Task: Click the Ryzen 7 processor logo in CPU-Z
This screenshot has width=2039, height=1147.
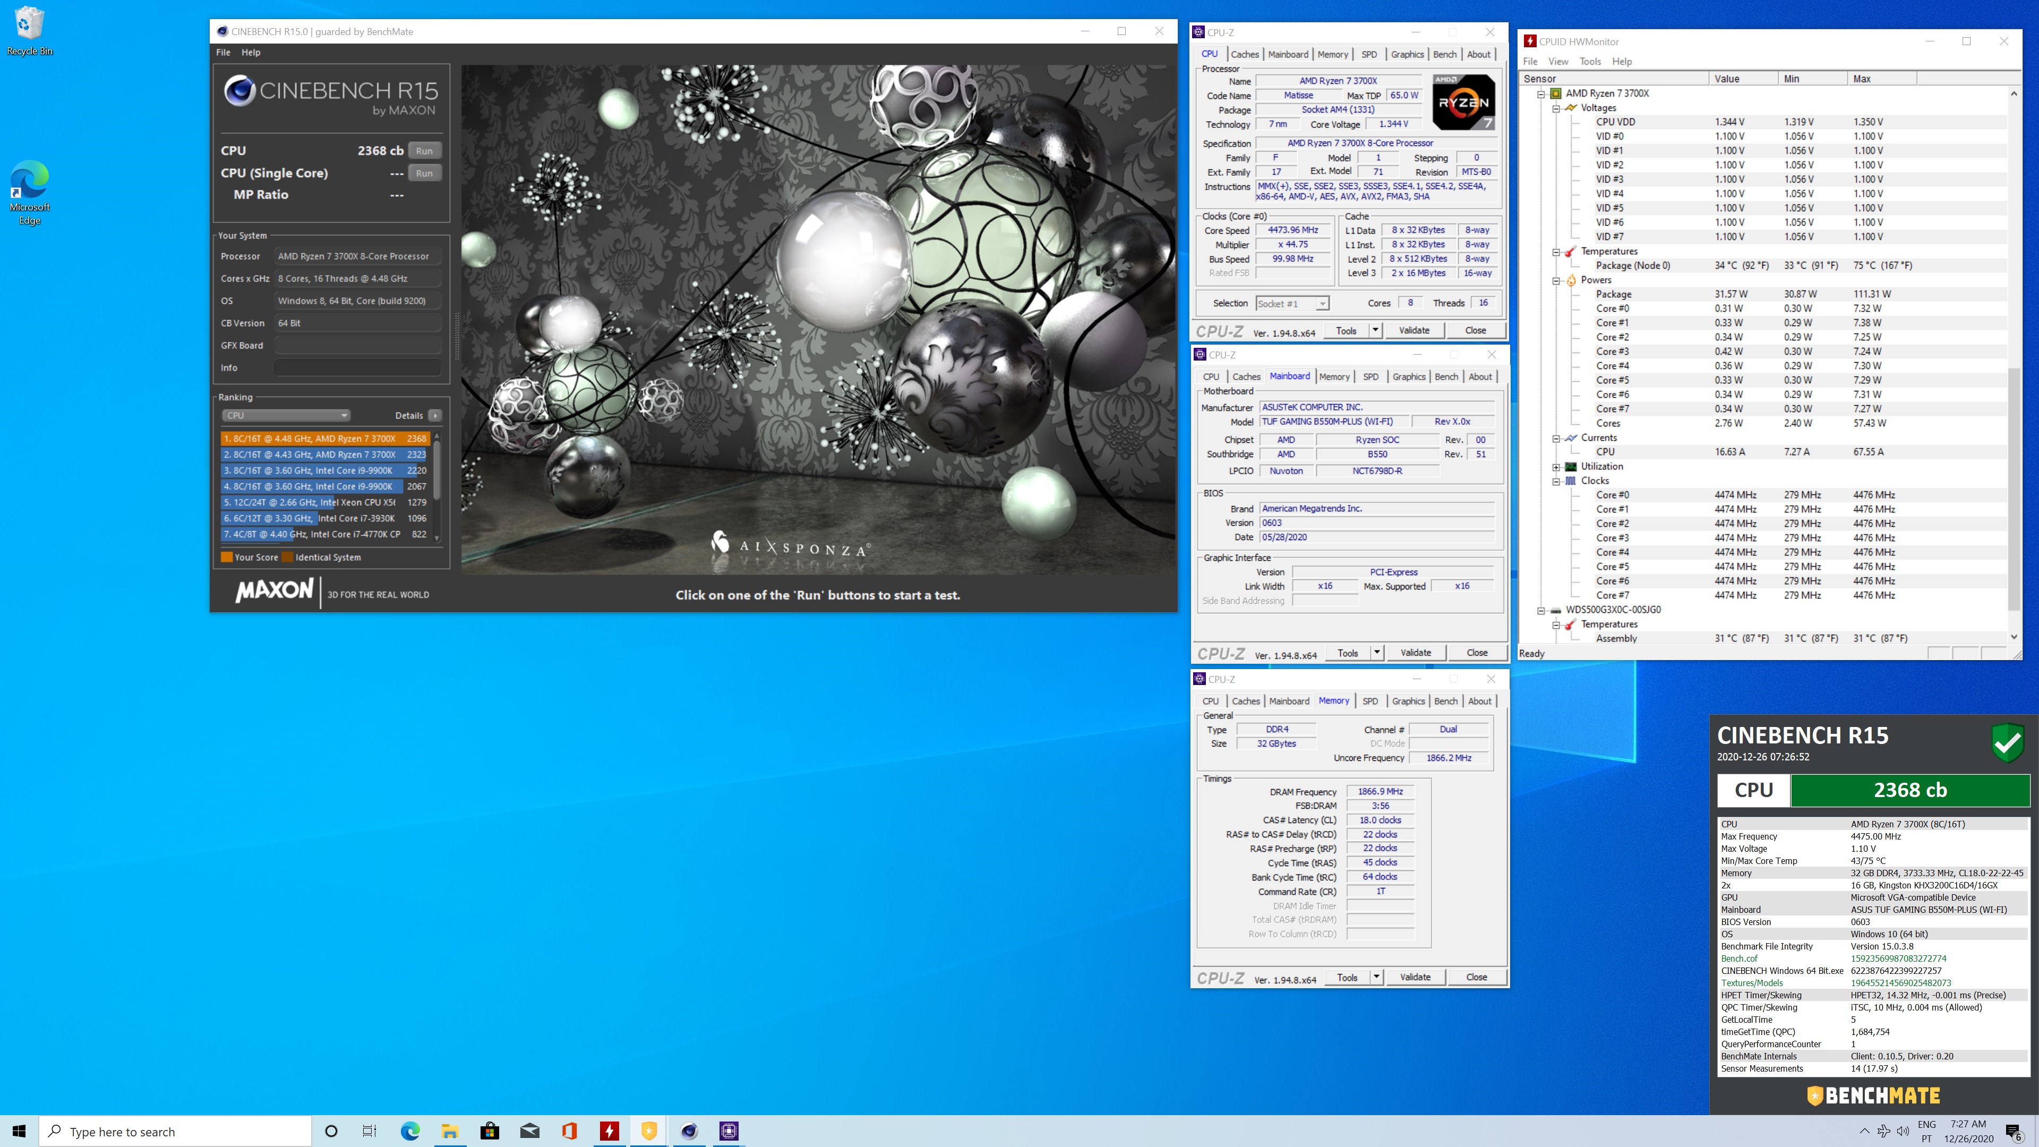Action: coord(1463,101)
